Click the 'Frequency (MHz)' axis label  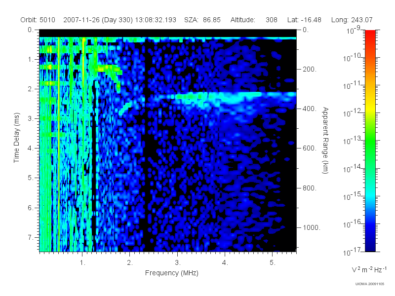pyautogui.click(x=171, y=273)
